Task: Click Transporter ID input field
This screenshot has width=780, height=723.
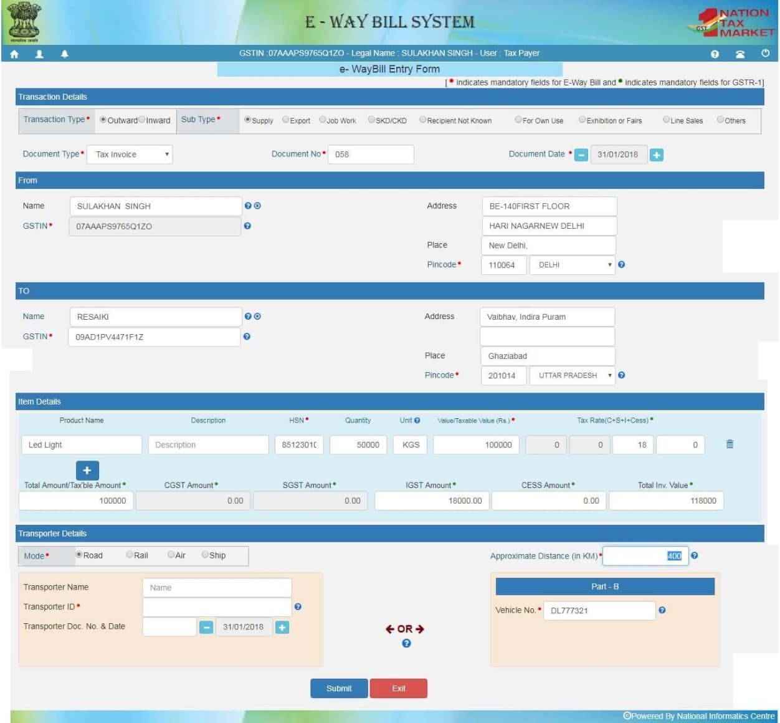Action: click(217, 607)
